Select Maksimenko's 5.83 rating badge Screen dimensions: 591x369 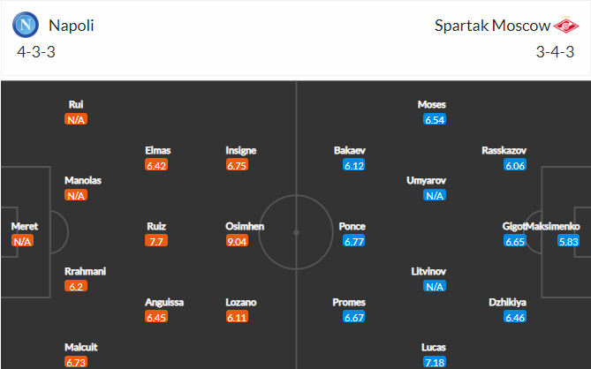pos(568,241)
